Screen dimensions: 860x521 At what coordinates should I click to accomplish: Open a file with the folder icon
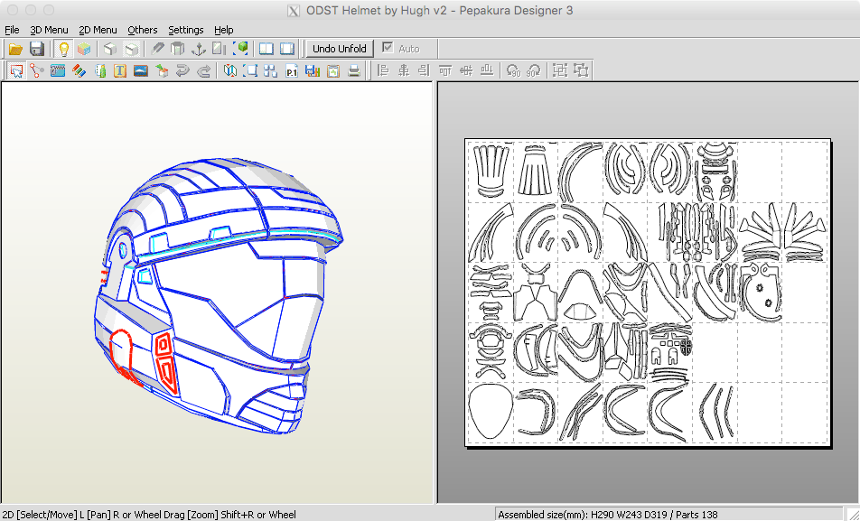[x=15, y=49]
